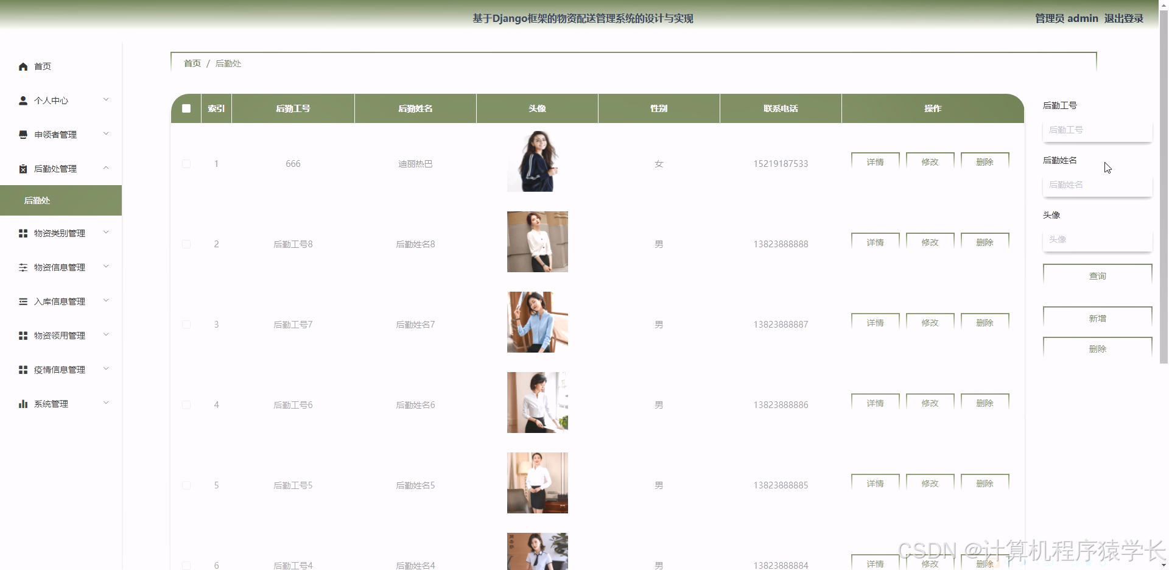The width and height of the screenshot is (1169, 570).
Task: Expand the 入库信息管理 chevron
Action: pos(106,301)
